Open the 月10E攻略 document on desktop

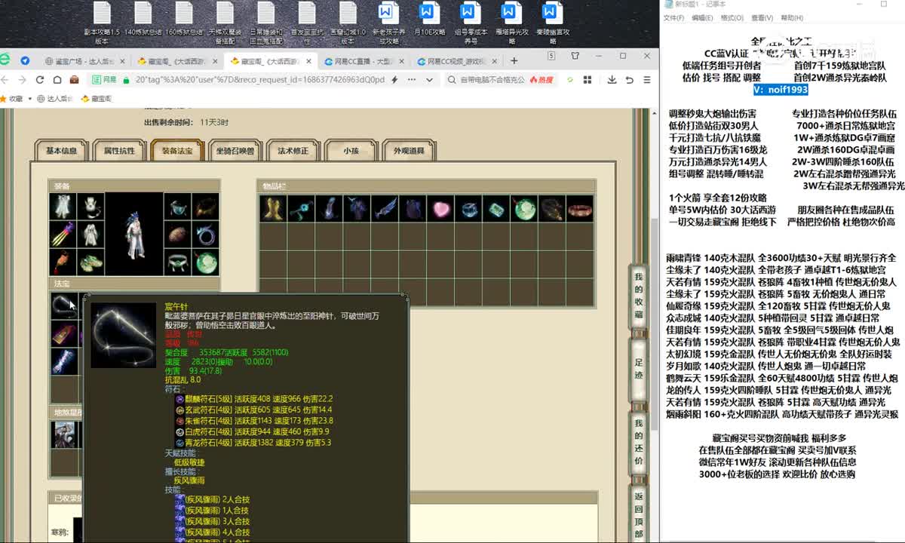point(428,19)
